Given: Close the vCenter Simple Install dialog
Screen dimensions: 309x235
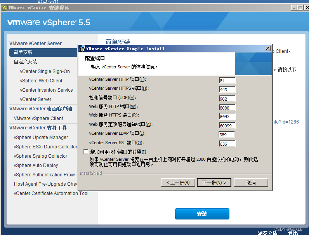Looking at the screenshot, I should pyautogui.click(x=267, y=48).
